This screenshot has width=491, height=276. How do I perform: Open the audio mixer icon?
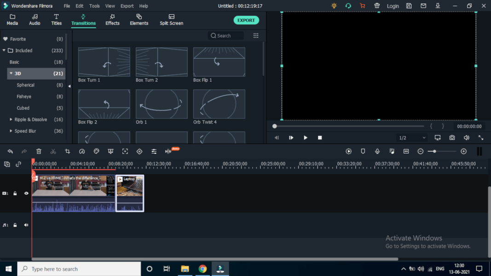coord(153,151)
